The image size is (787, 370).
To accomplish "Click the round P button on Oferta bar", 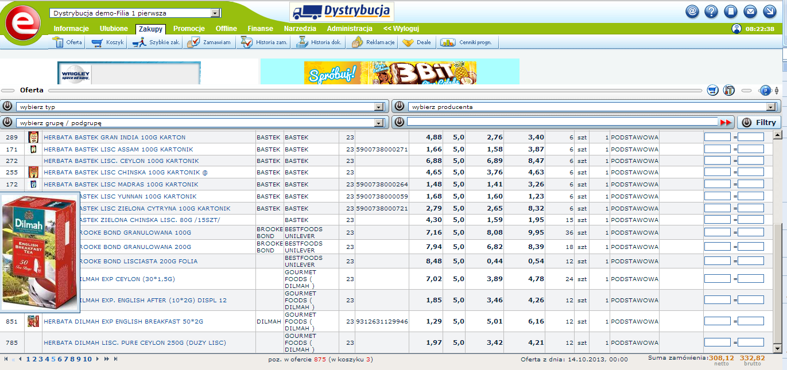I will (765, 90).
